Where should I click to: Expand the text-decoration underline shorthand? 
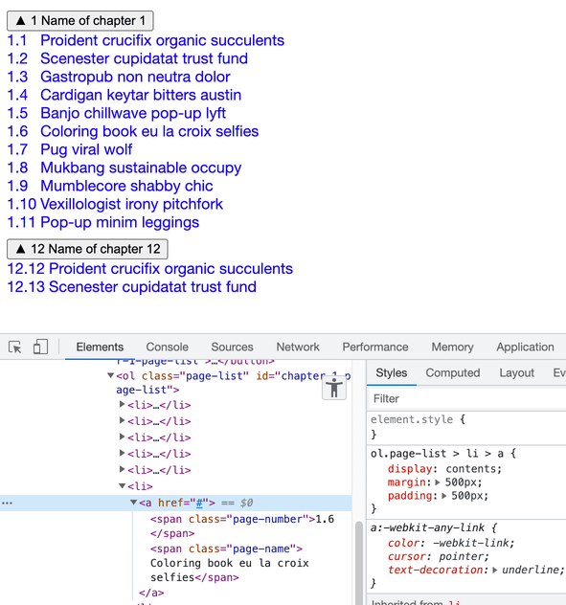coord(495,570)
